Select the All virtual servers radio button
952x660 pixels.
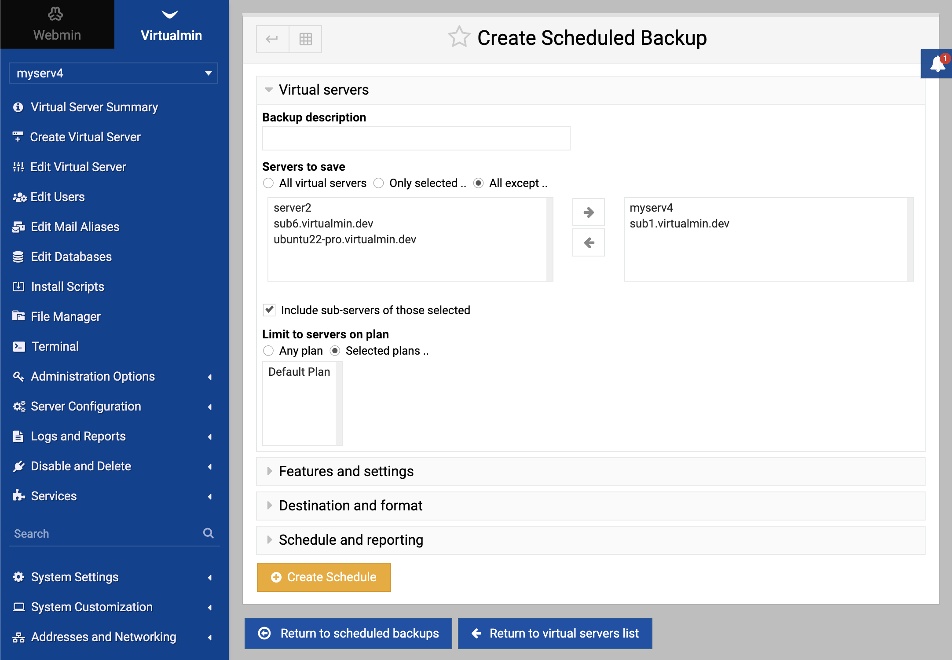[268, 183]
